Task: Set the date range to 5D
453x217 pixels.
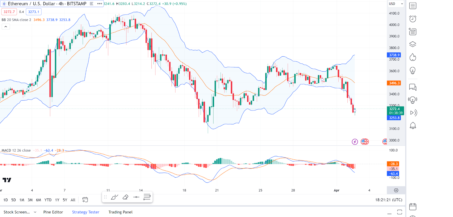Action: [13, 200]
